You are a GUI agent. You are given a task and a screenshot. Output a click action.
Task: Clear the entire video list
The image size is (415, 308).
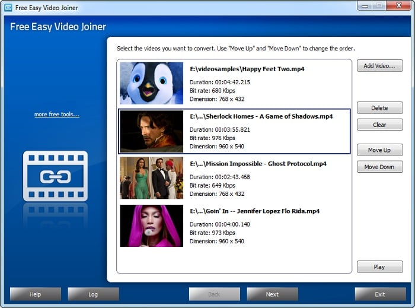click(x=379, y=125)
